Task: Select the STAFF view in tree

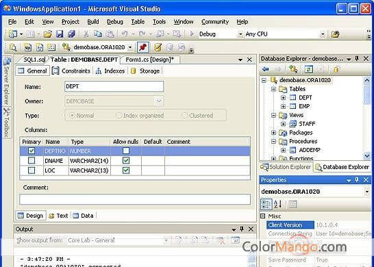Action: (x=307, y=124)
